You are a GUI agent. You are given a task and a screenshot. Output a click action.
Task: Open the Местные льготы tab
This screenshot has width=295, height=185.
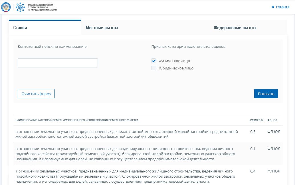pos(102,28)
